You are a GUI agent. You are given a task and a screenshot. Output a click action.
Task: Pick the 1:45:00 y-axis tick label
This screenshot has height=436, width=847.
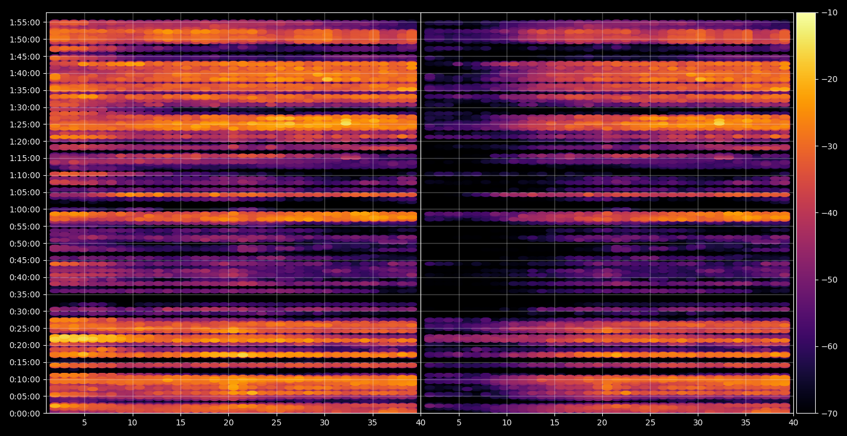tap(25, 57)
